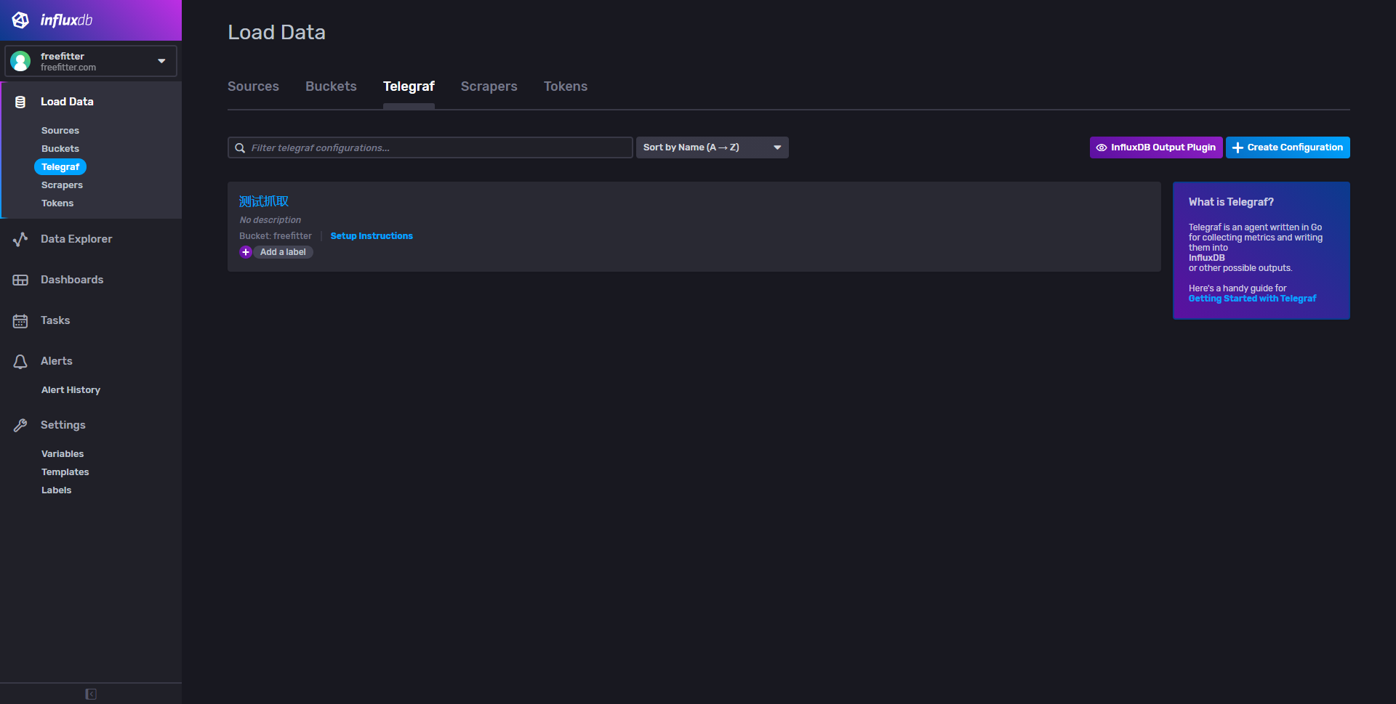Click the InfluxDB Output Plugin button

(1156, 147)
